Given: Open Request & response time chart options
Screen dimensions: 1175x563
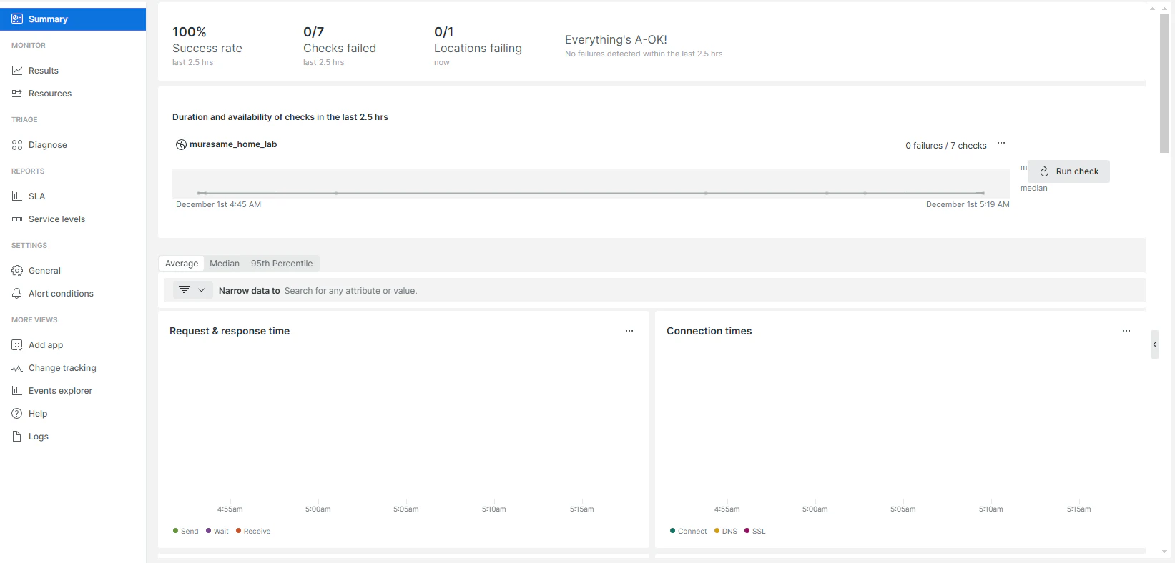Looking at the screenshot, I should 629,331.
